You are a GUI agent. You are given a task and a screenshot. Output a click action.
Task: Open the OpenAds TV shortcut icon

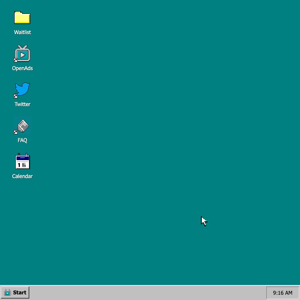22,54
